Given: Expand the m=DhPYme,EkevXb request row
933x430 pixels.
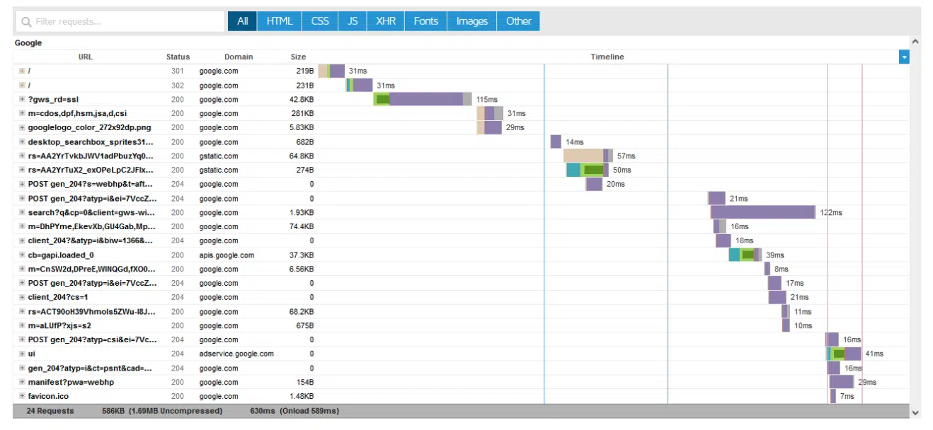Looking at the screenshot, I should (x=22, y=227).
